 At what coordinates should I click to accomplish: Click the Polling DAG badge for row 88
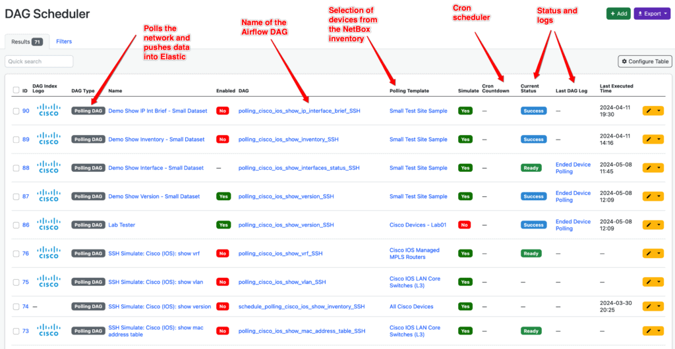(x=88, y=168)
